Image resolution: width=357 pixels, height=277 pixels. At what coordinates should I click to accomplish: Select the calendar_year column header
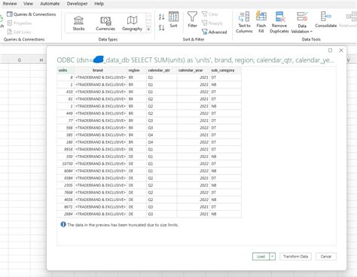[x=194, y=70]
